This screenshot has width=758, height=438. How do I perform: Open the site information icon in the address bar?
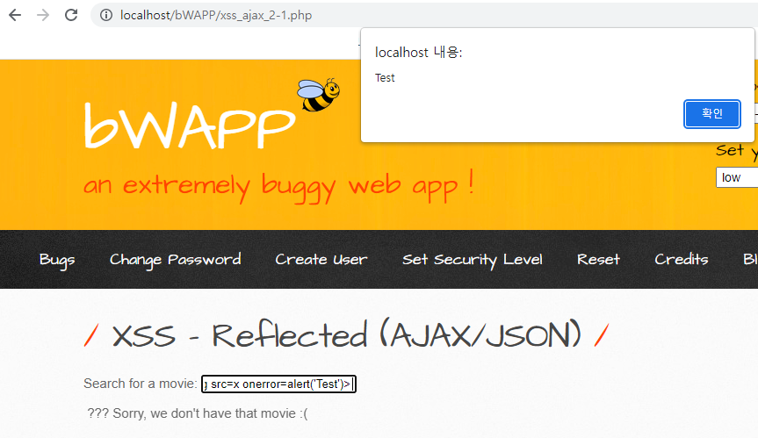pyautogui.click(x=106, y=16)
